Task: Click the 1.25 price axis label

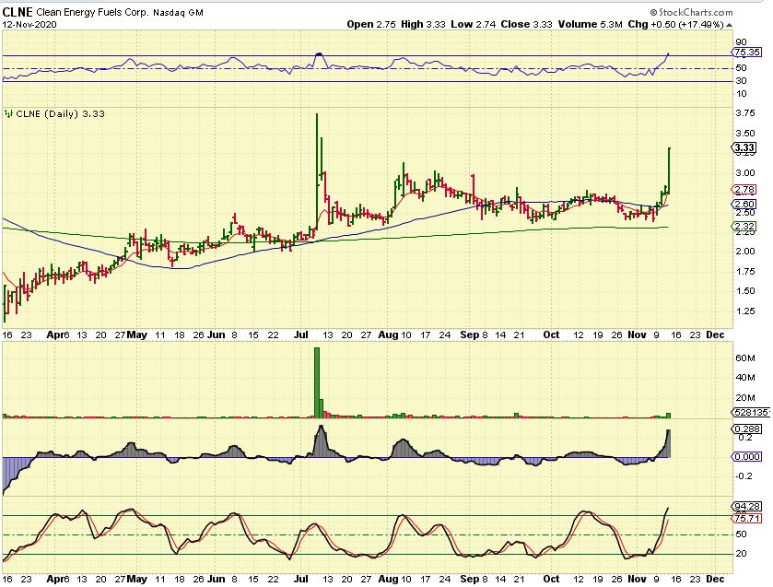Action: [x=745, y=311]
